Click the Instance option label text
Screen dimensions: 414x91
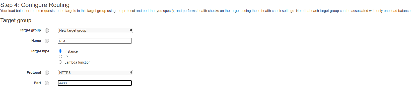click(x=71, y=51)
